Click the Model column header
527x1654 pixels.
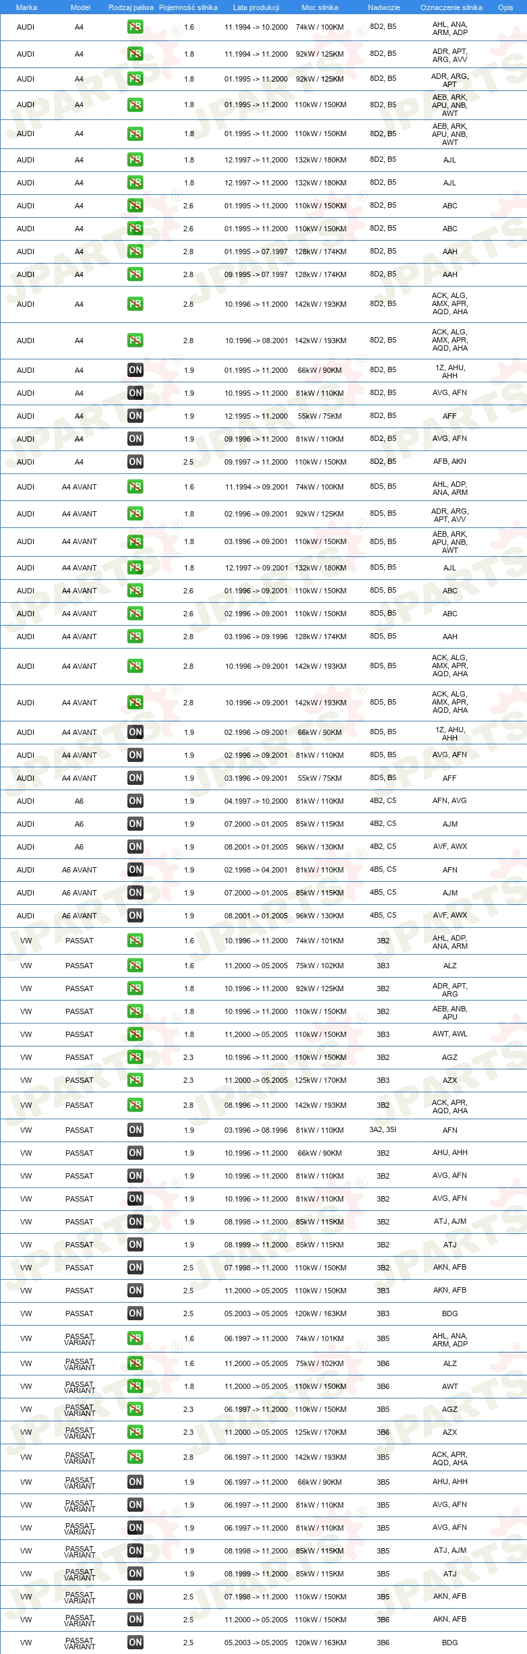[80, 7]
